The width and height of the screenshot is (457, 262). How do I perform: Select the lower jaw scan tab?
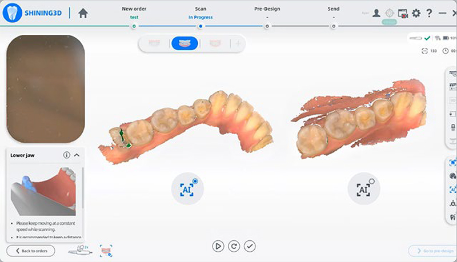pyautogui.click(x=185, y=43)
